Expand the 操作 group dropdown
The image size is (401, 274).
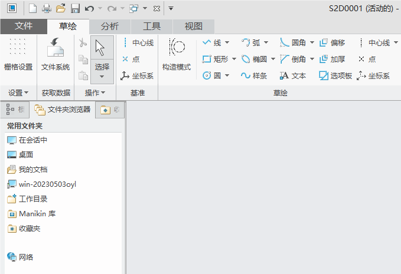95,93
